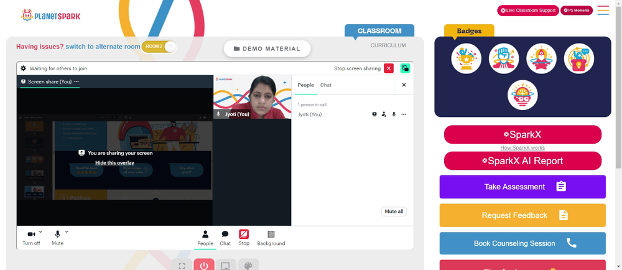Open Jyoti's more options ellipsis in People list
The height and width of the screenshot is (270, 622).
(x=404, y=114)
